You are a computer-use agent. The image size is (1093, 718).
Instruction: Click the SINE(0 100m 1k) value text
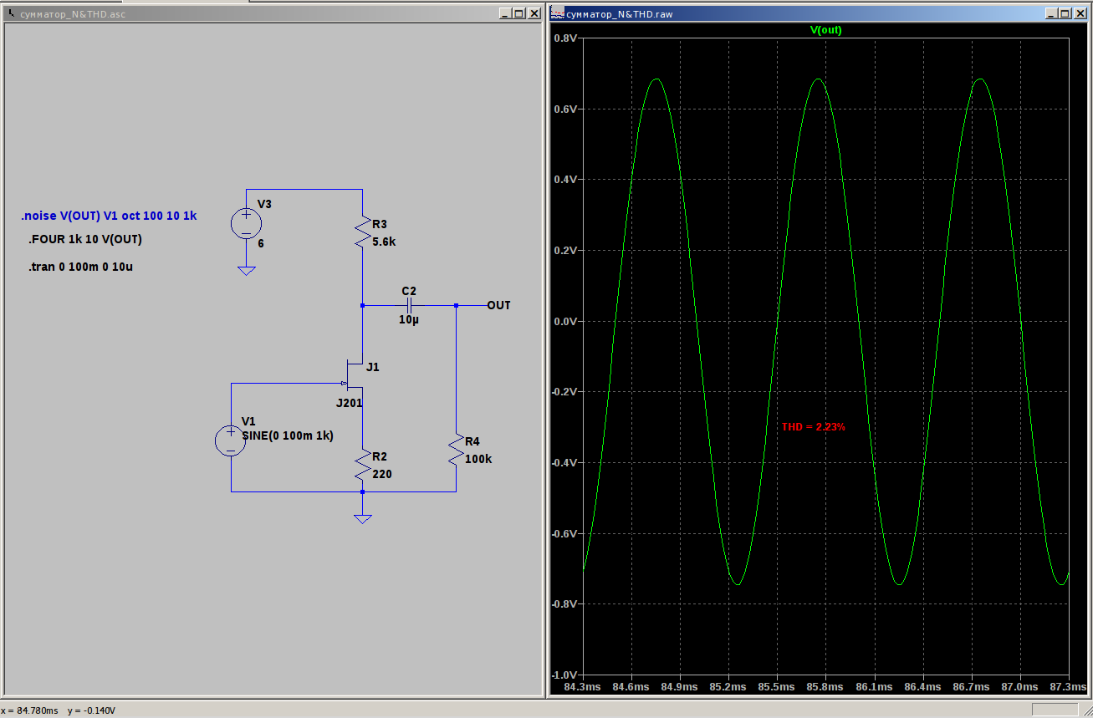pyautogui.click(x=288, y=435)
